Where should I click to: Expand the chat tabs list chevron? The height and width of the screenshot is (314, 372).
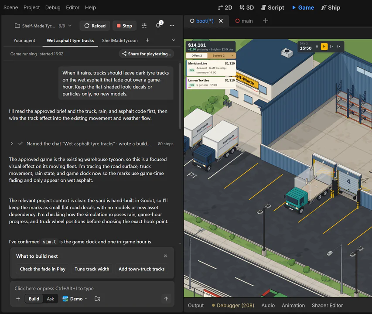click(x=174, y=40)
